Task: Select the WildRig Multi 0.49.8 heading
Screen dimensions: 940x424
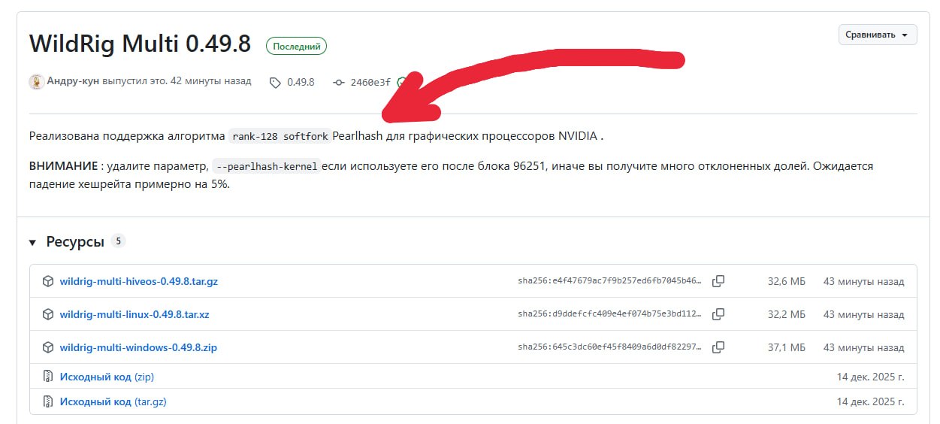Action: 140,44
